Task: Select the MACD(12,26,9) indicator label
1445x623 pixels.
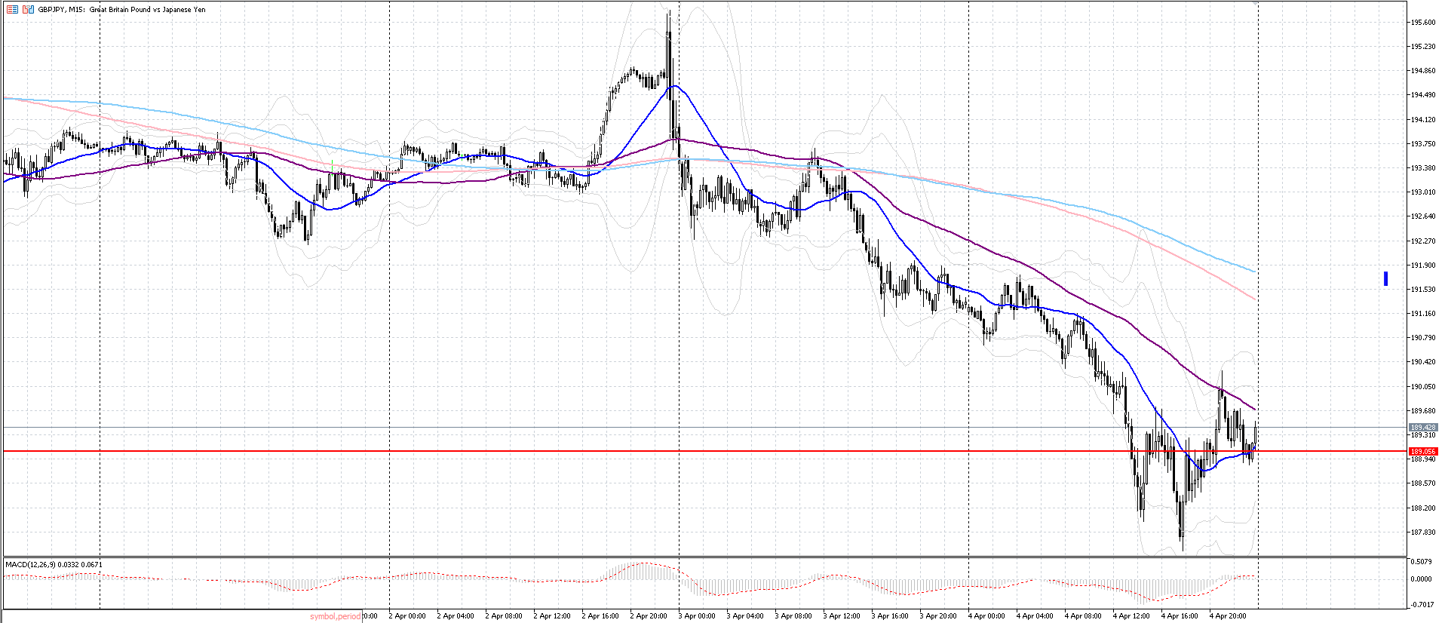Action: pos(53,564)
